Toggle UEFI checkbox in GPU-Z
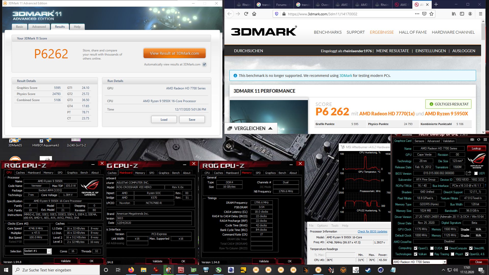 point(476,173)
